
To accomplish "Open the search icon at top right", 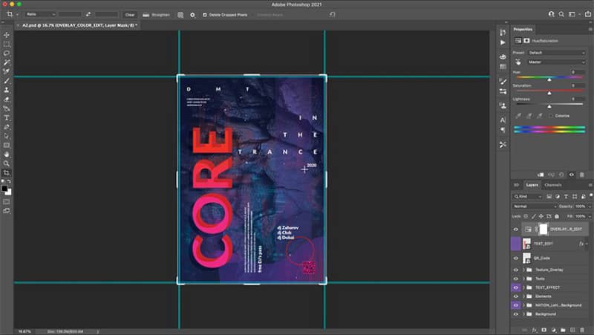I will (x=561, y=14).
